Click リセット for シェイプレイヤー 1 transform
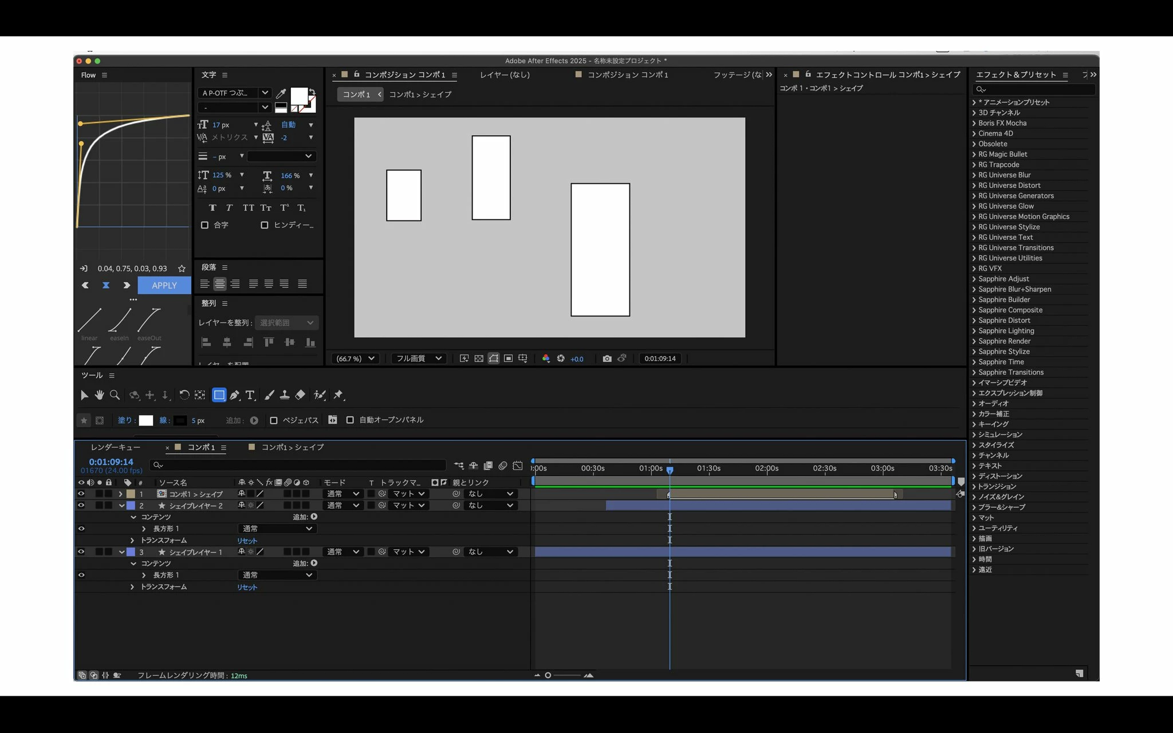Screen dimensions: 1173x733 pos(247,587)
